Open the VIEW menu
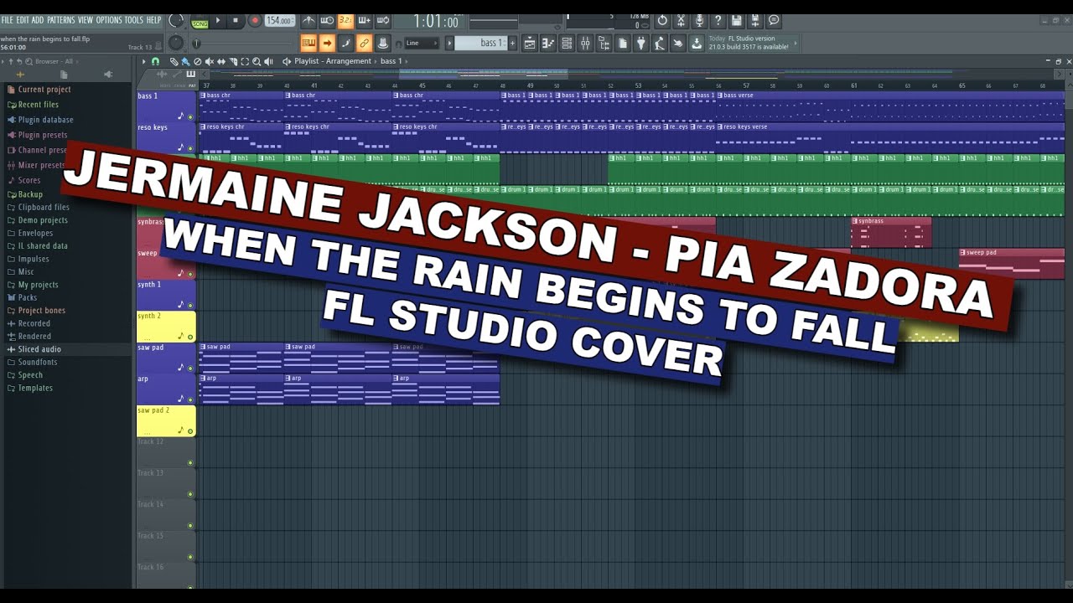The width and height of the screenshot is (1073, 603). (86, 20)
